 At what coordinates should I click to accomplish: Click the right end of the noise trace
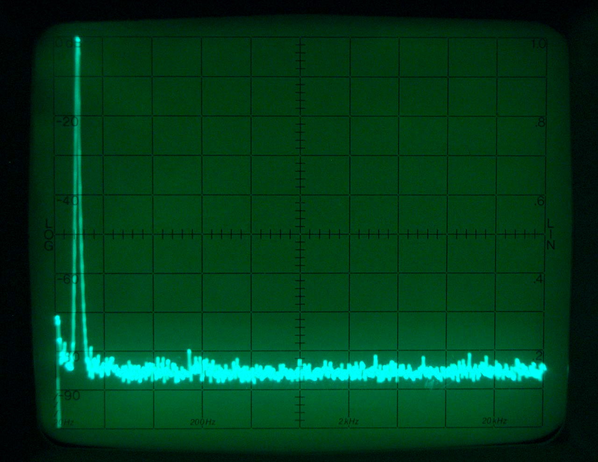(x=543, y=370)
